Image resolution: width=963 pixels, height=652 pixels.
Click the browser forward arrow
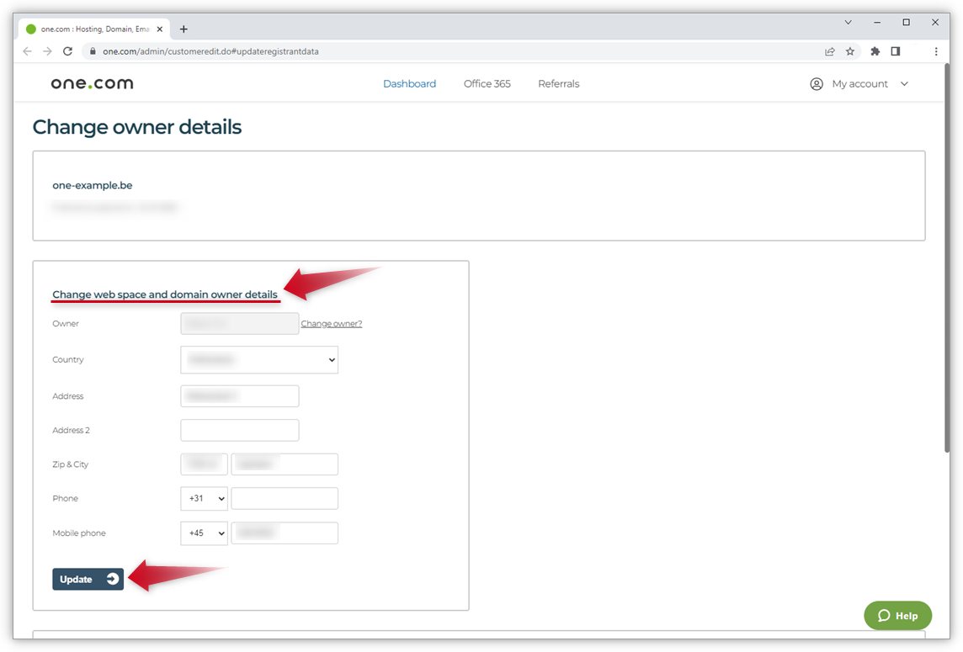47,50
